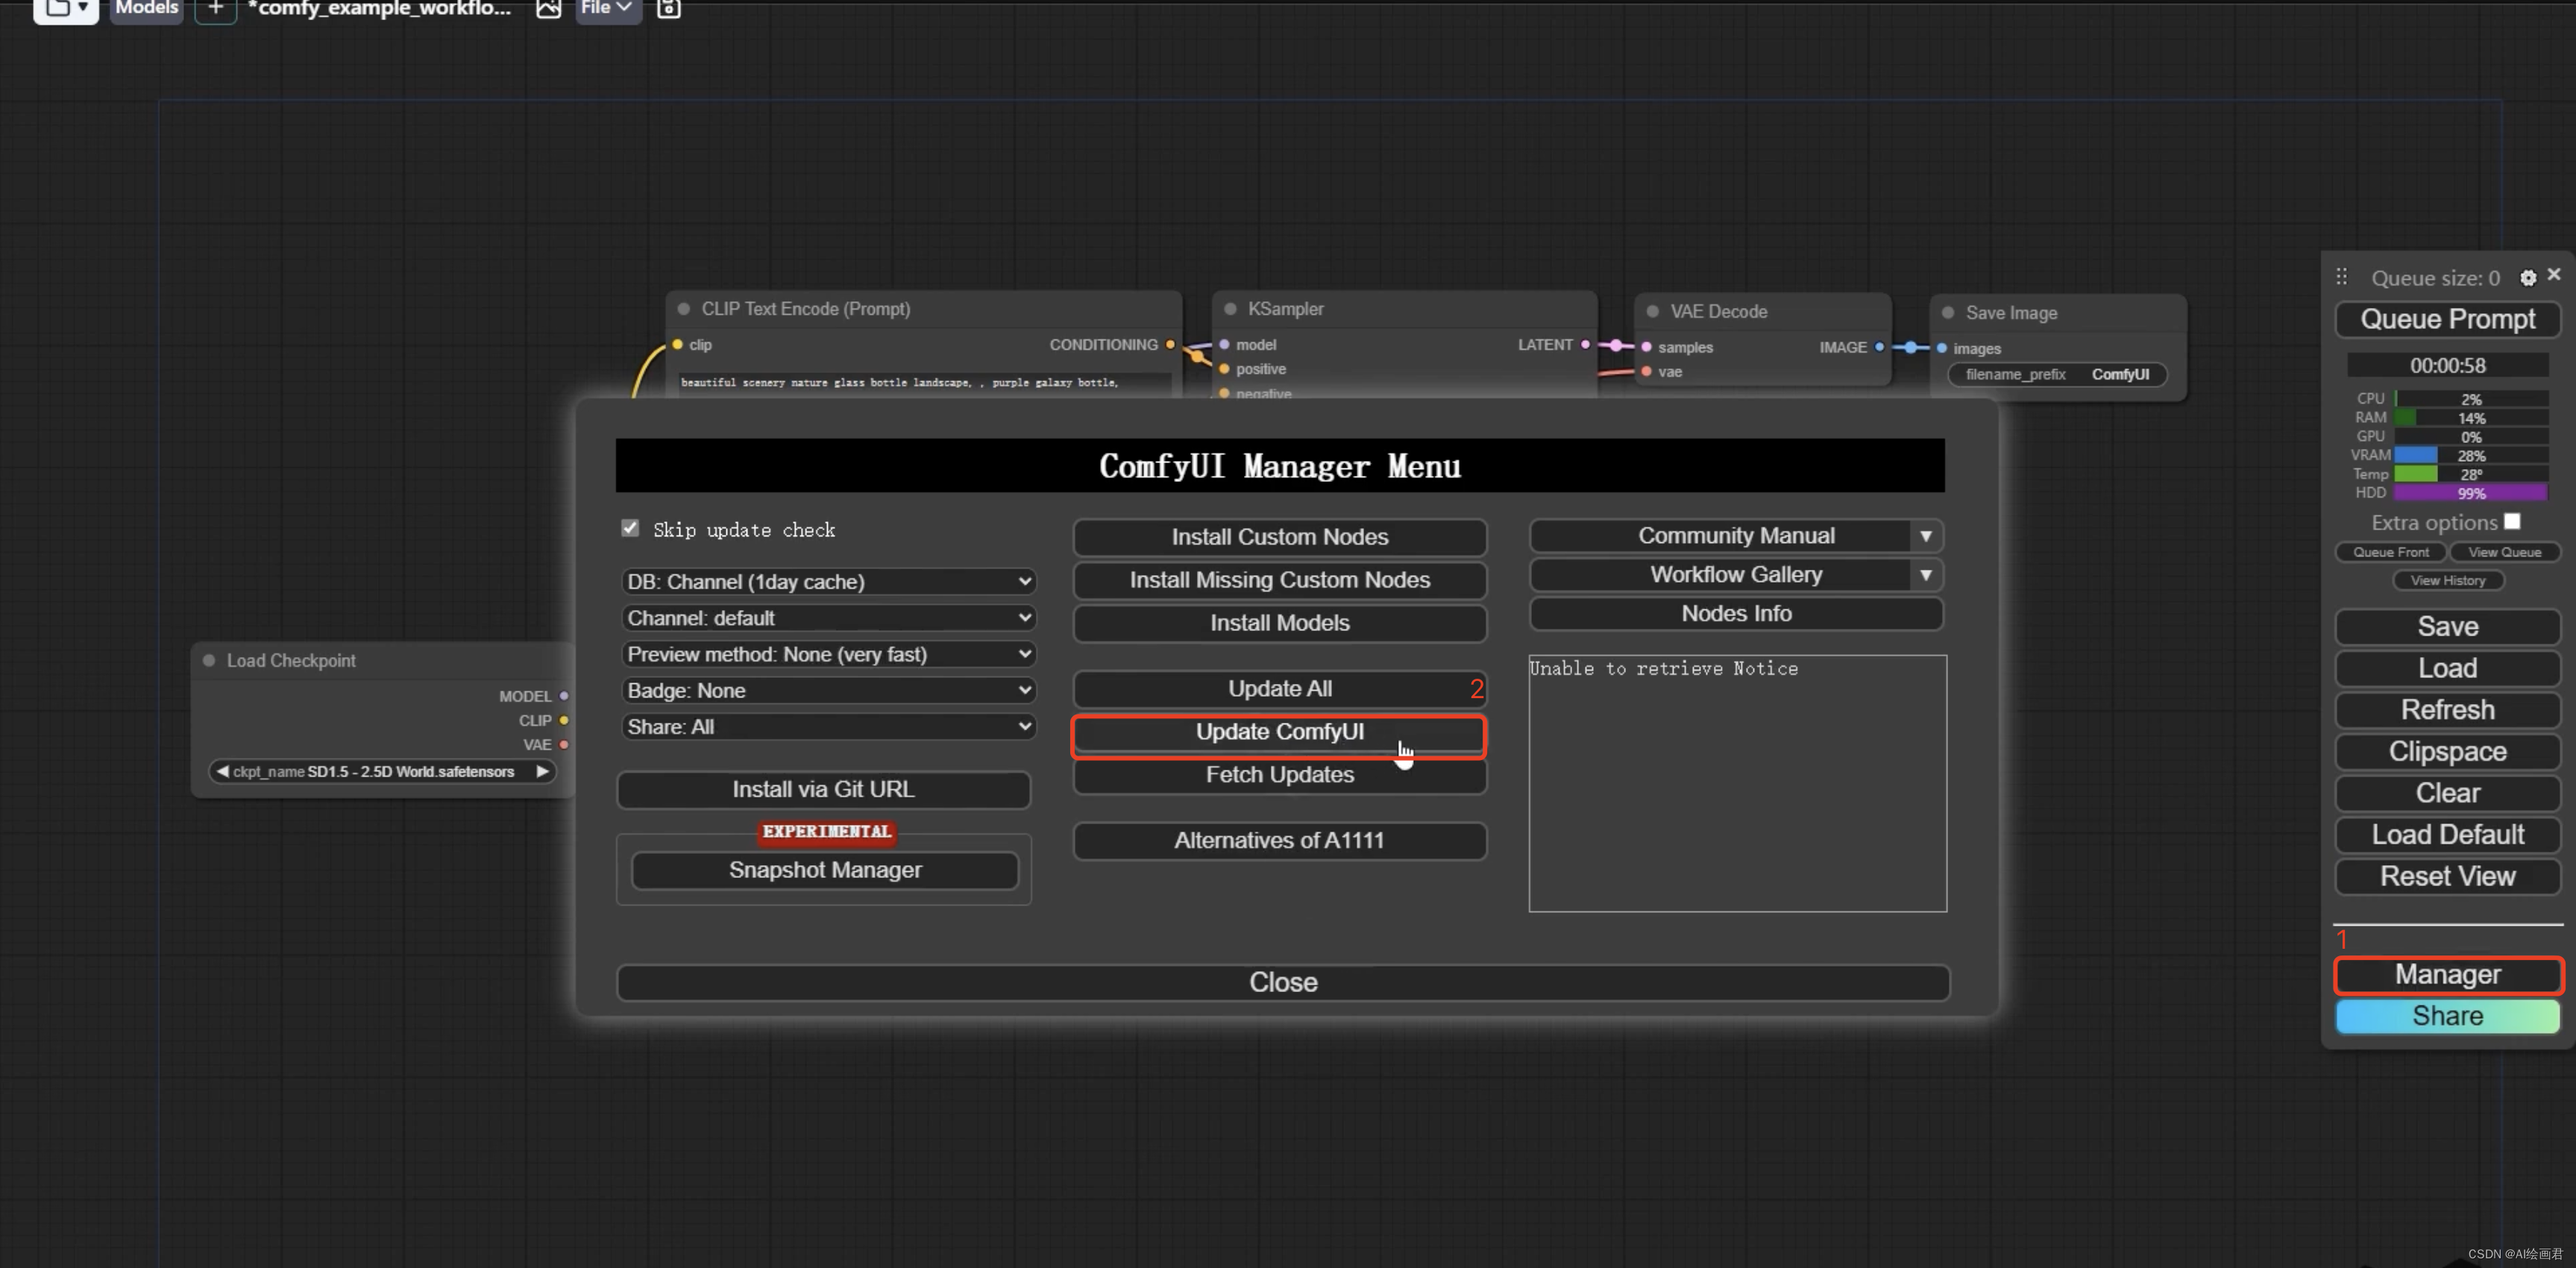
Task: Open the Models button in top bar
Action: [x=146, y=9]
